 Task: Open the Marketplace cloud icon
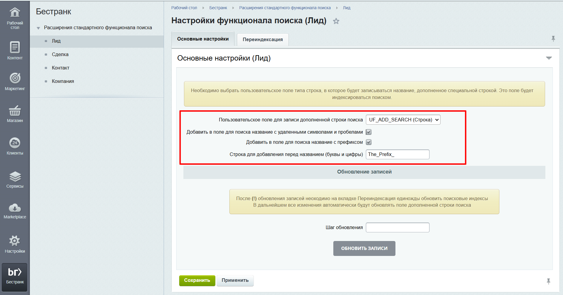click(15, 208)
